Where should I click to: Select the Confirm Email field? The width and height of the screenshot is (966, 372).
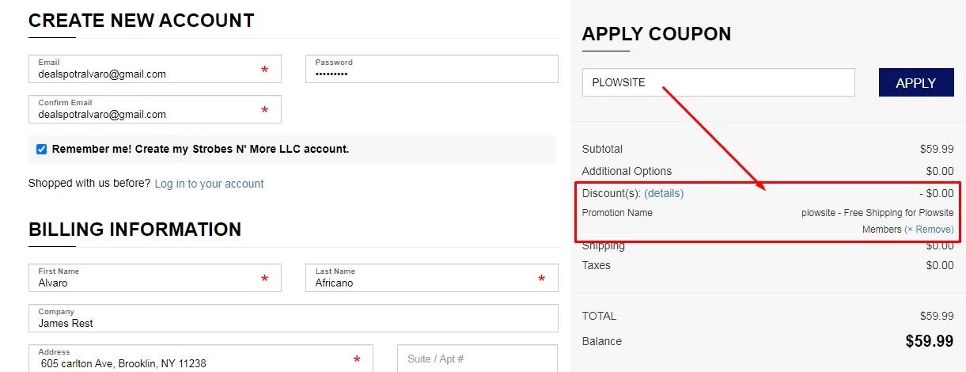[x=146, y=110]
